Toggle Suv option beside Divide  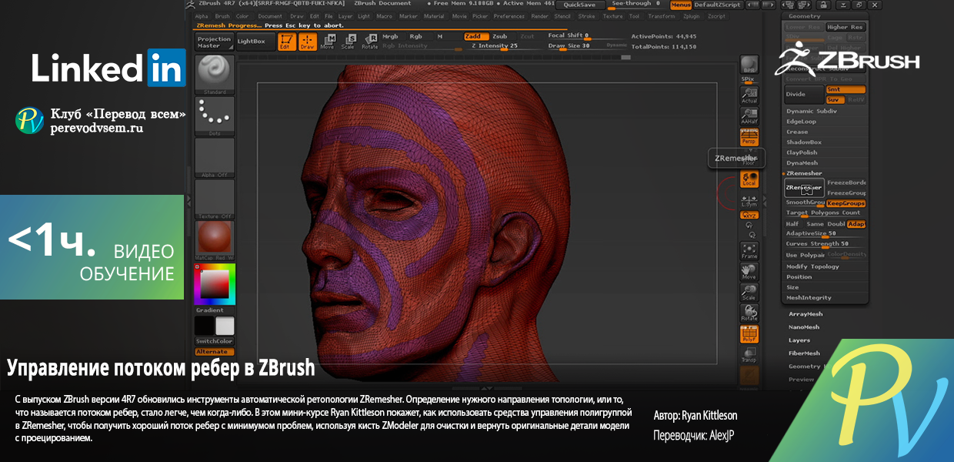[x=834, y=99]
